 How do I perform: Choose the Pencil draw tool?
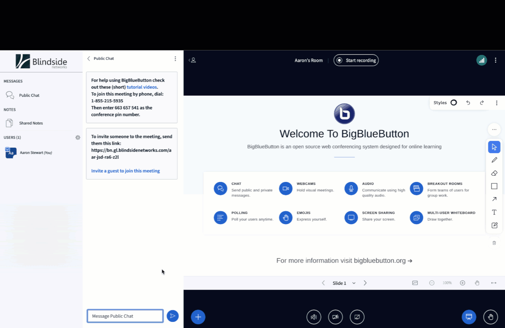pos(494,160)
